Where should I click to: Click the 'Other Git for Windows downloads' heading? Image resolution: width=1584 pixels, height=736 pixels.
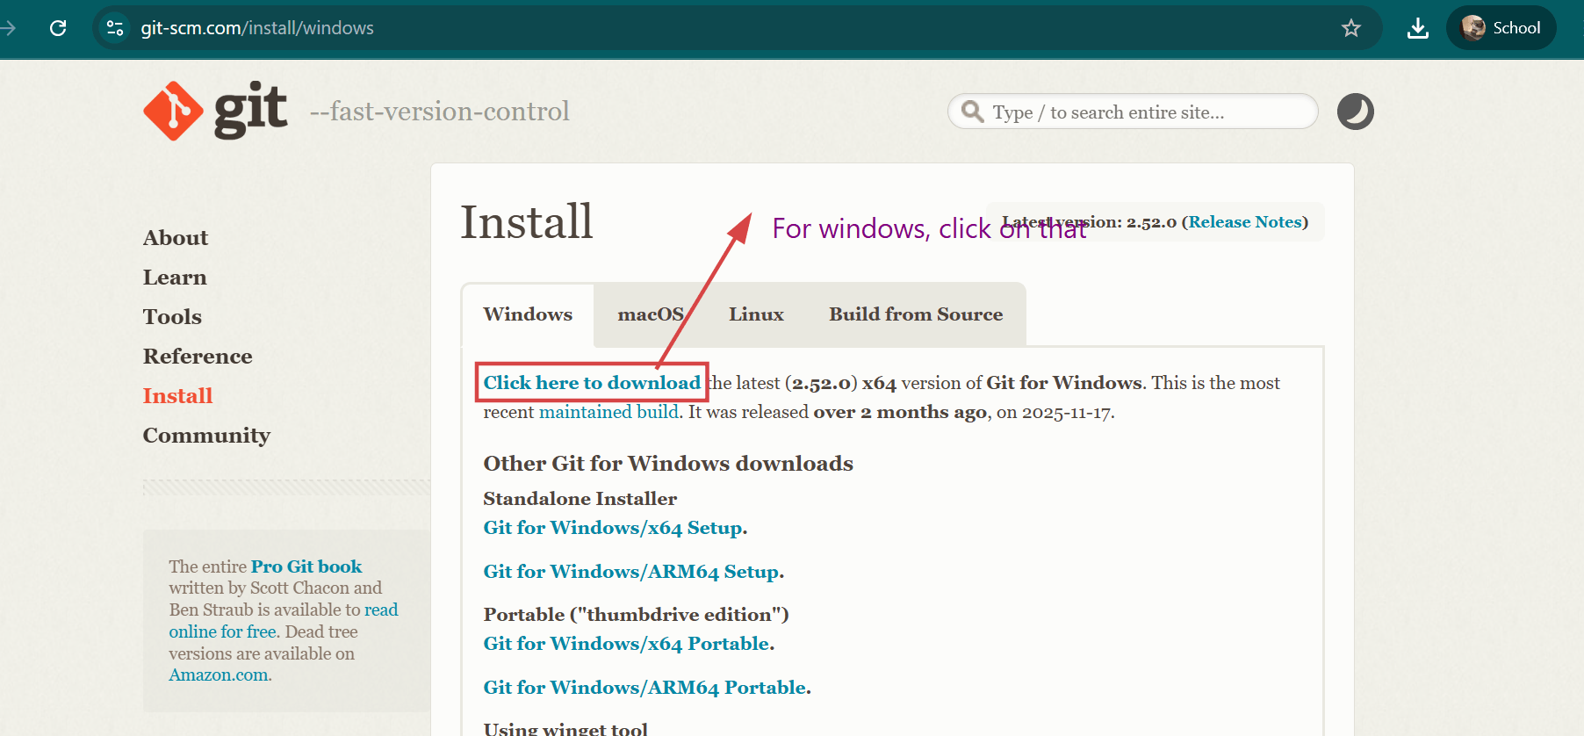(x=668, y=464)
